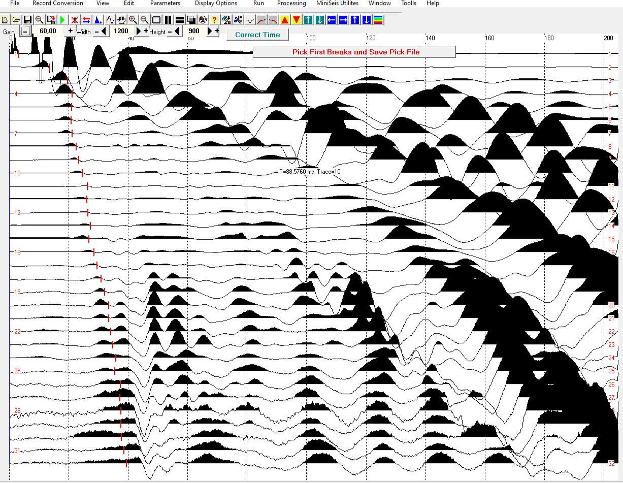Open the rainbow color palette icon
Viewport: 623px width, 483px height.
[x=378, y=20]
